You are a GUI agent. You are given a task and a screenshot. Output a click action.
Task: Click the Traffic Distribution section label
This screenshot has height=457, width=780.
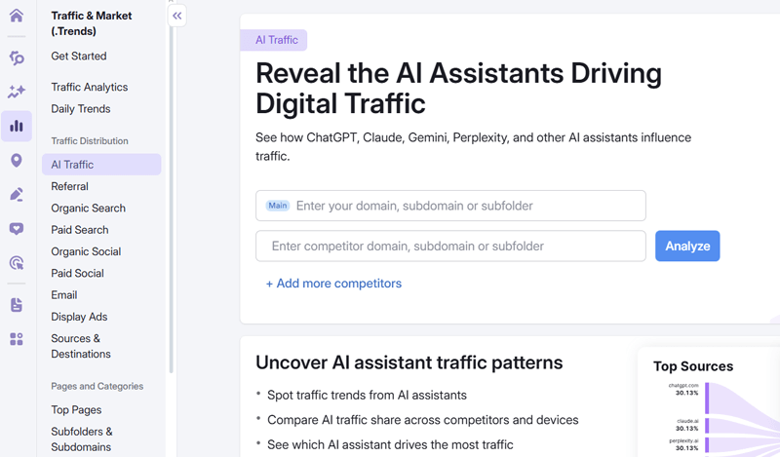(90, 141)
